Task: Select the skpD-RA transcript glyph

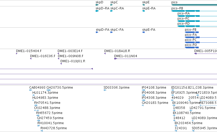Action: click(97, 11)
